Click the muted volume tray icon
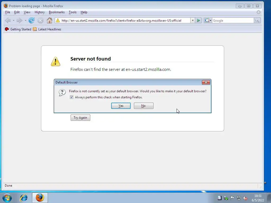This screenshot has width=271, height=203. click(x=245, y=198)
